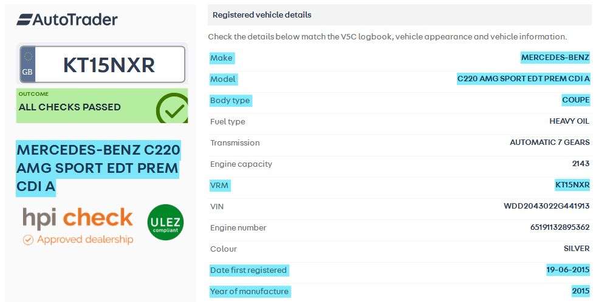Click the Registered vehicle details header
Viewport: 599px width, 302px height.
coord(261,15)
